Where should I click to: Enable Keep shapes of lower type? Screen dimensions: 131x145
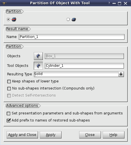[x=9, y=82]
